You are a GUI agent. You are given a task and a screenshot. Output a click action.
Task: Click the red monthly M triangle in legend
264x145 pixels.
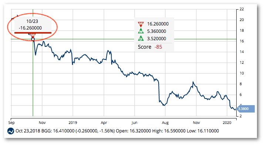click(141, 24)
